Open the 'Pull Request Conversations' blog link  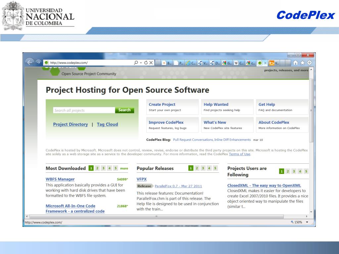[x=212, y=140]
